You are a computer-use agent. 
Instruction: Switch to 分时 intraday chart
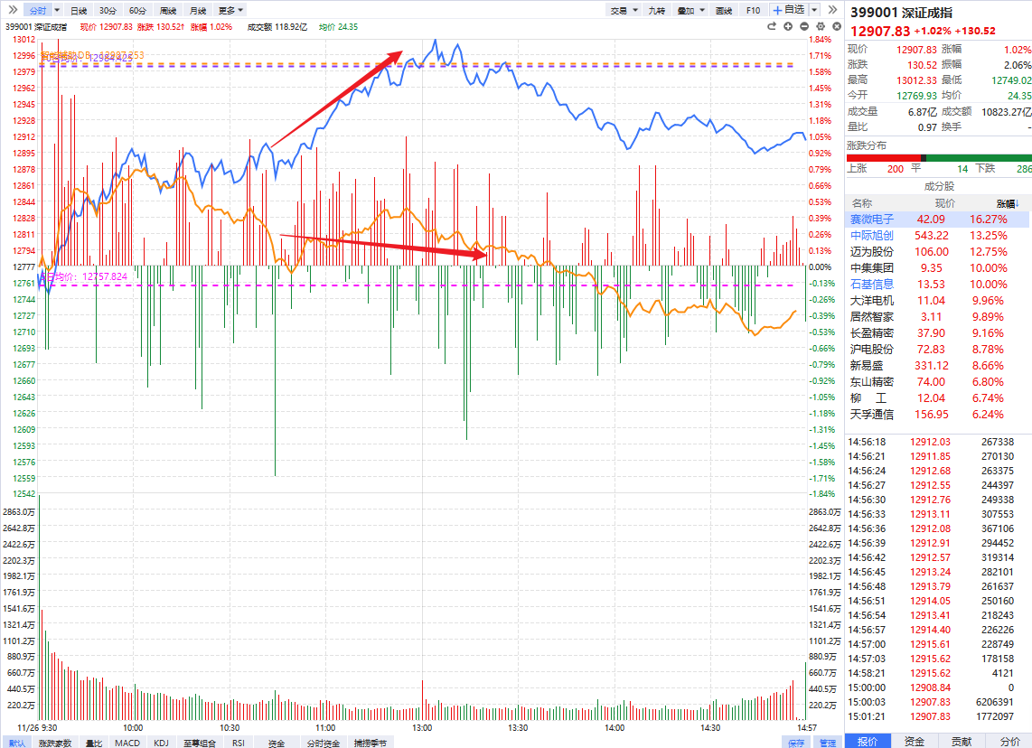pyautogui.click(x=38, y=11)
